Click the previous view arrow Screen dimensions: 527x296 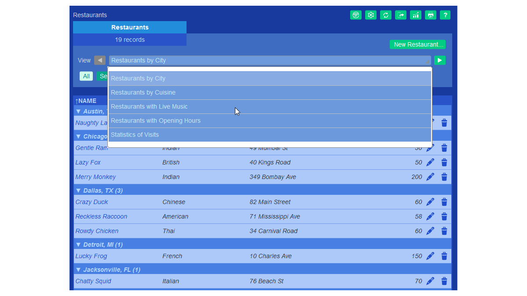pyautogui.click(x=99, y=60)
